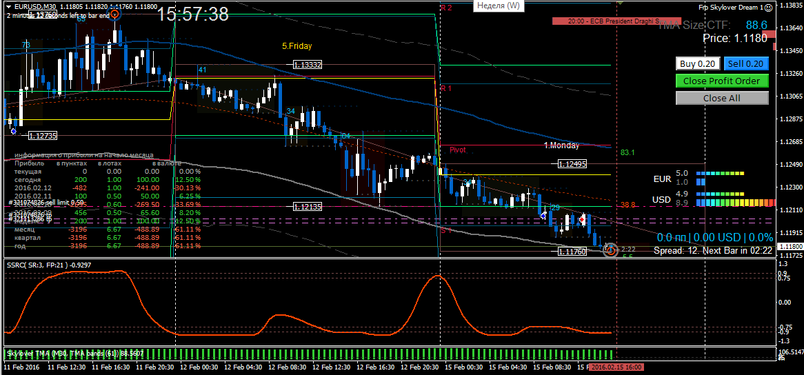Screen dimensions: 804x375
Task: Click the 0.00 USD profit summary line
Action: [715, 237]
